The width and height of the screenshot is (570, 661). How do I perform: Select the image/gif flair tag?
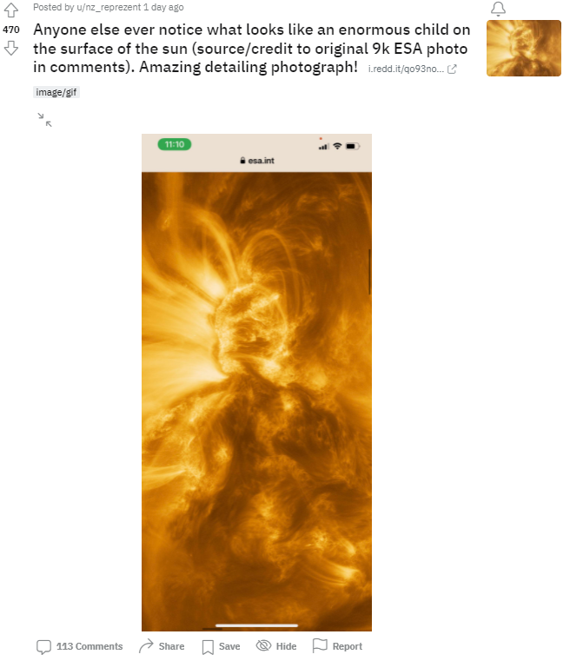(x=56, y=92)
